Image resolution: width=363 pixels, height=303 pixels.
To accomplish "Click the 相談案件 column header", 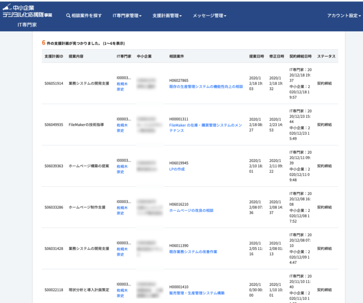I will click(x=177, y=56).
